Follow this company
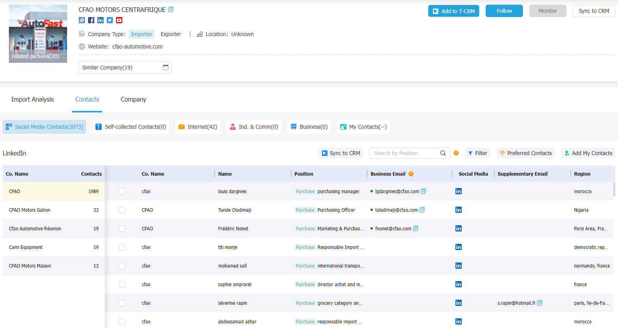The image size is (618, 328). [504, 11]
